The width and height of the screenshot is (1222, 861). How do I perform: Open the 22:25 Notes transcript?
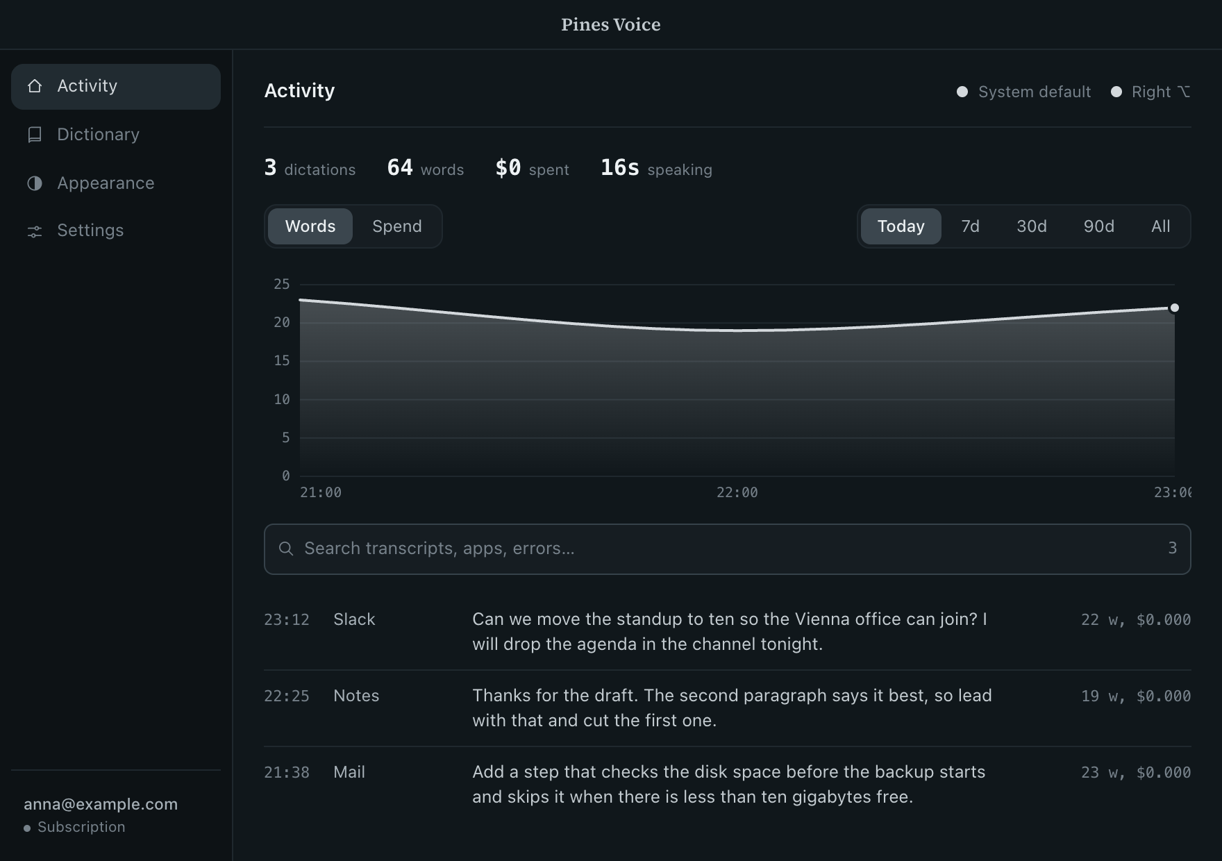(728, 708)
